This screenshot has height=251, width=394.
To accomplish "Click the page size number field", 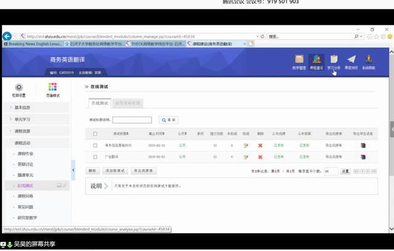I will tap(331, 171).
